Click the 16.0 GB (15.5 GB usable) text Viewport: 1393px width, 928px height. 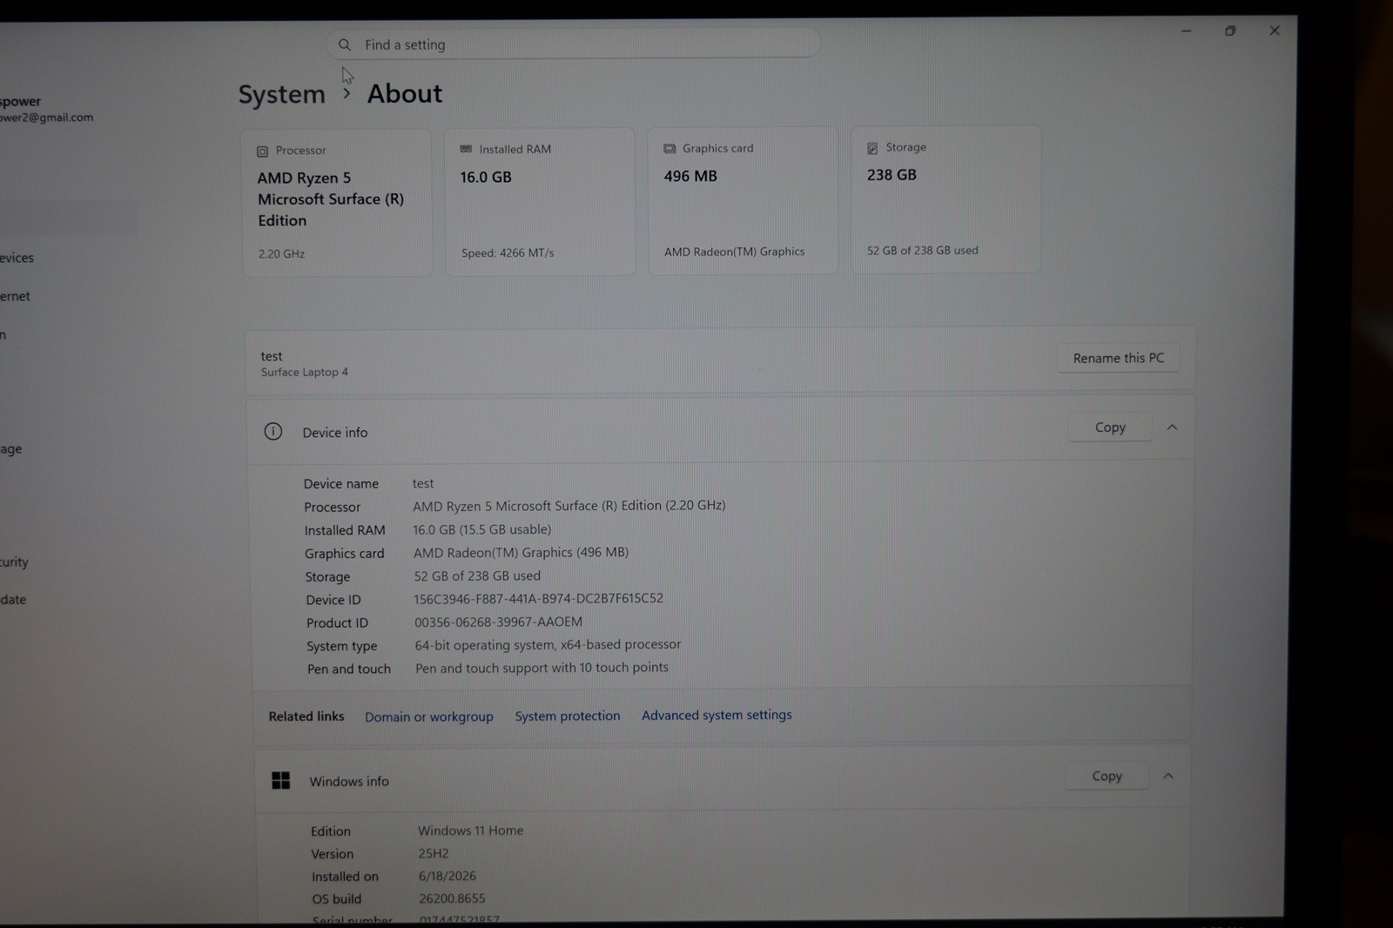pyautogui.click(x=481, y=529)
